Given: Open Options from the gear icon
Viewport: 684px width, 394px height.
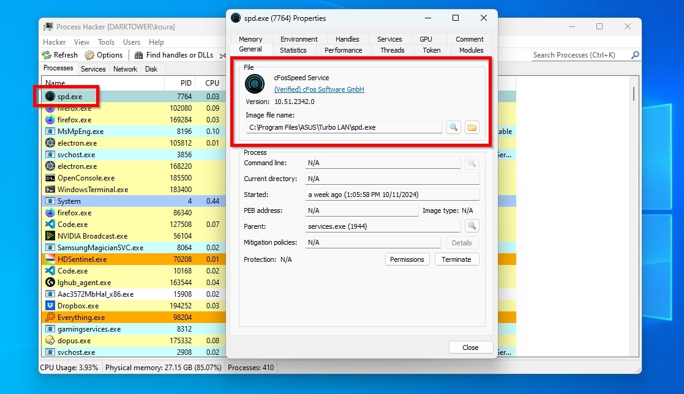Looking at the screenshot, I should pyautogui.click(x=89, y=55).
